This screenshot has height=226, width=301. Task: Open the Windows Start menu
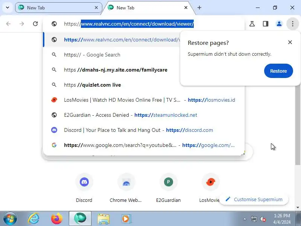[x=10, y=219]
